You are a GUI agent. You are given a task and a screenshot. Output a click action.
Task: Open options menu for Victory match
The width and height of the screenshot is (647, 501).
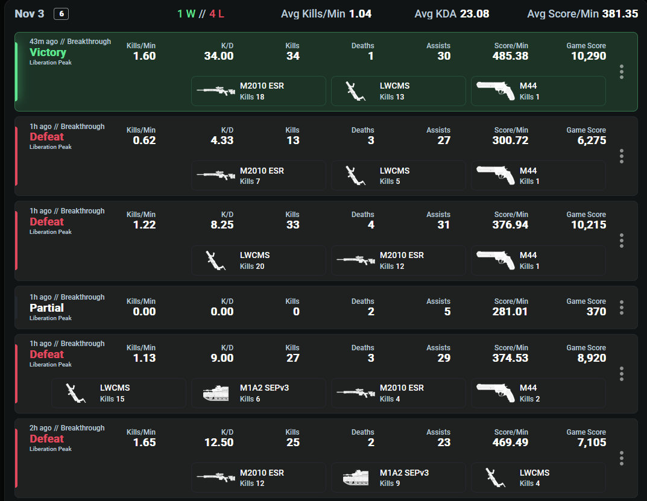tap(622, 72)
